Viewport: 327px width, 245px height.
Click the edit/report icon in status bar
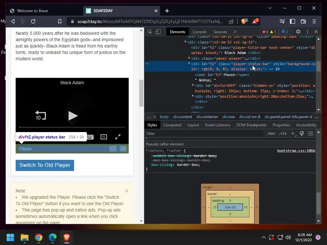[123, 149]
